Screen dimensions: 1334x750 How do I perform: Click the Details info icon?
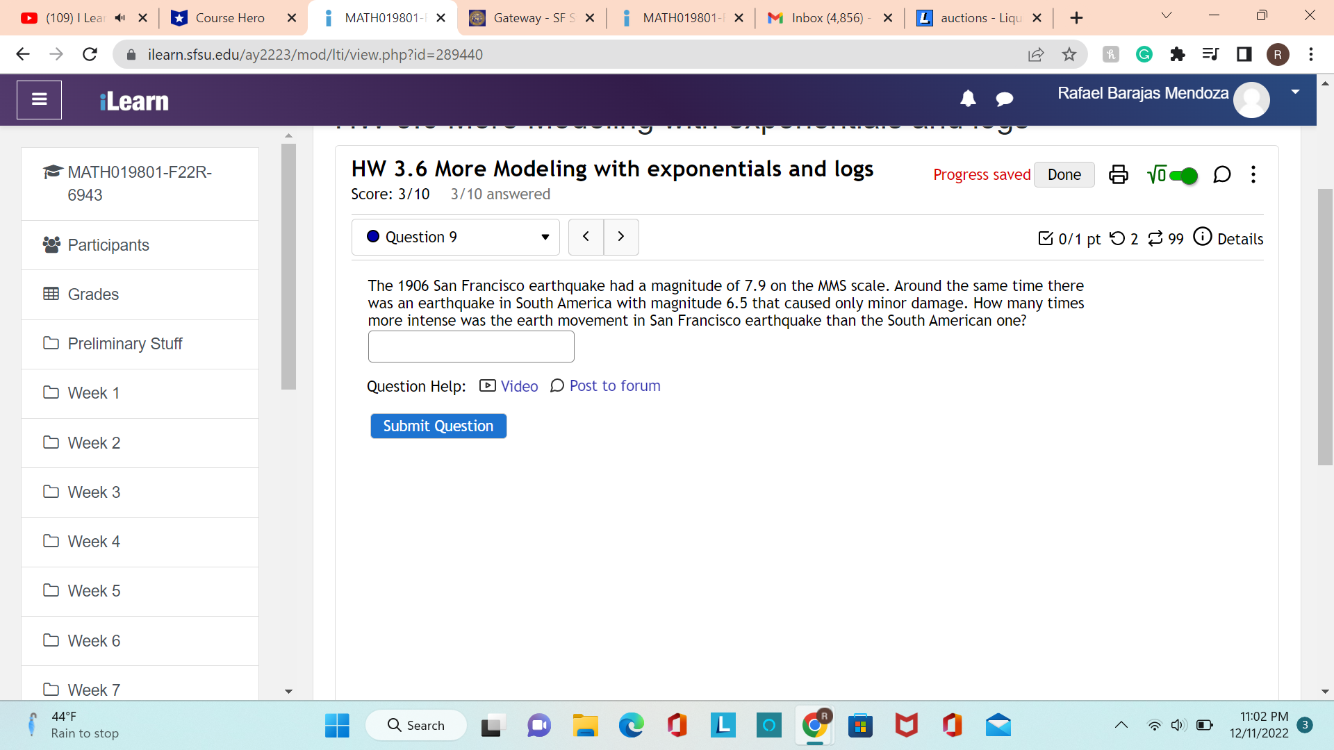click(x=1203, y=237)
